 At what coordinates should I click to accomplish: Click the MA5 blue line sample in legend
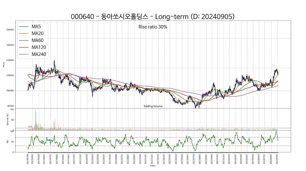(23, 27)
